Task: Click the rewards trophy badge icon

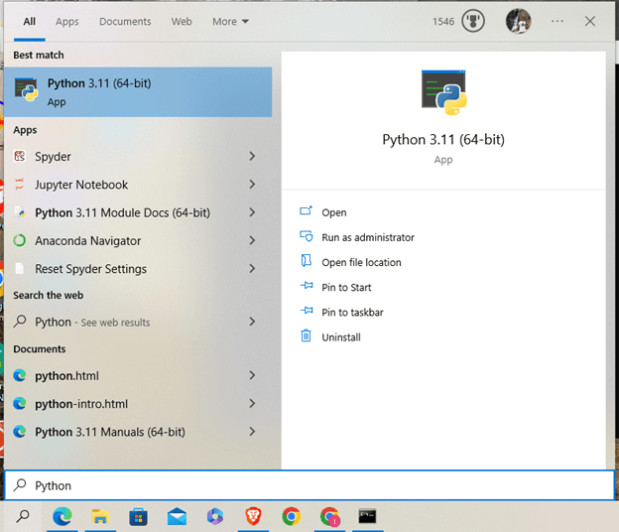Action: pyautogui.click(x=473, y=21)
